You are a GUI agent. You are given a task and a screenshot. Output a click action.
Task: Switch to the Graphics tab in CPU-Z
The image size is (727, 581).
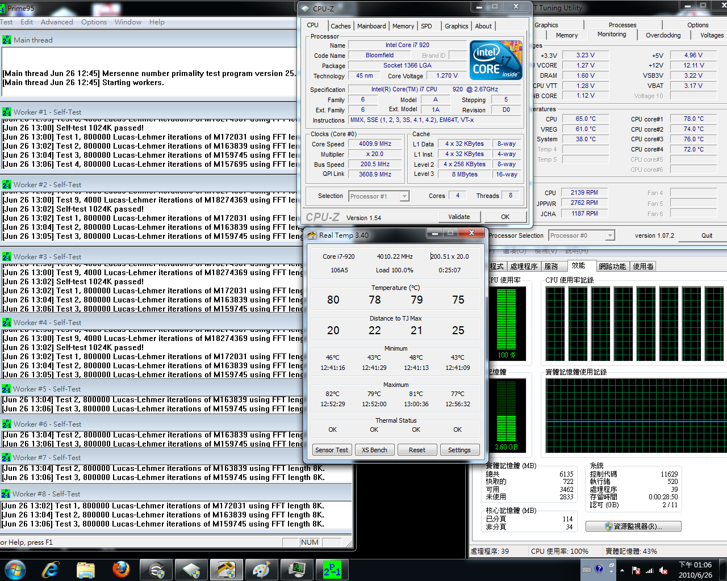pyautogui.click(x=457, y=26)
